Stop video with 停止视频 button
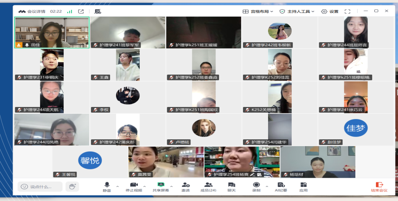 [133, 187]
